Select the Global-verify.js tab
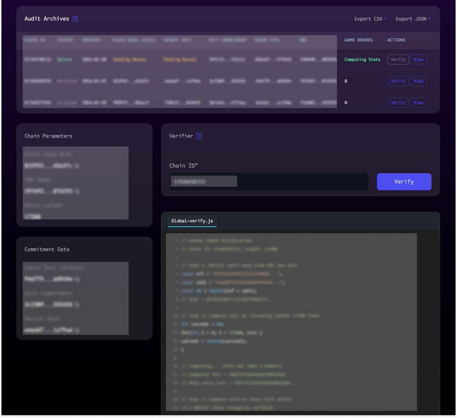Image resolution: width=457 pixels, height=418 pixels. coord(192,221)
